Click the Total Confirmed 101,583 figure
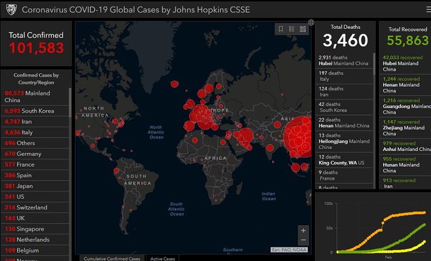Viewport: 431px width, 261px height. click(x=36, y=48)
